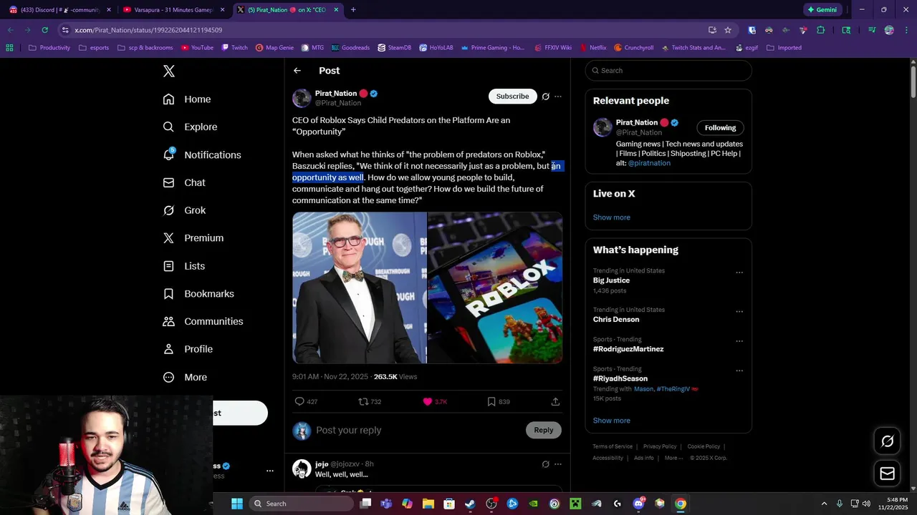Viewport: 917px width, 515px height.
Task: Open options for #RiyadhSeason trend
Action: (x=739, y=371)
